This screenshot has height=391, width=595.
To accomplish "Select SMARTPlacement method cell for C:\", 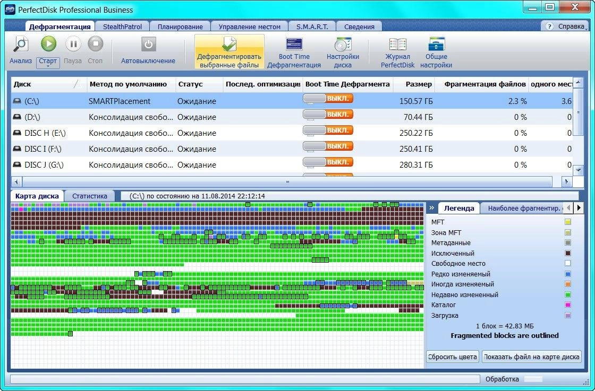I will 120,101.
